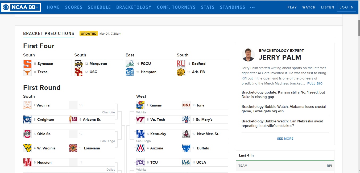Viewport: 360px width, 173px height.
Task: Click the Radford RU logo
Action: point(181,64)
